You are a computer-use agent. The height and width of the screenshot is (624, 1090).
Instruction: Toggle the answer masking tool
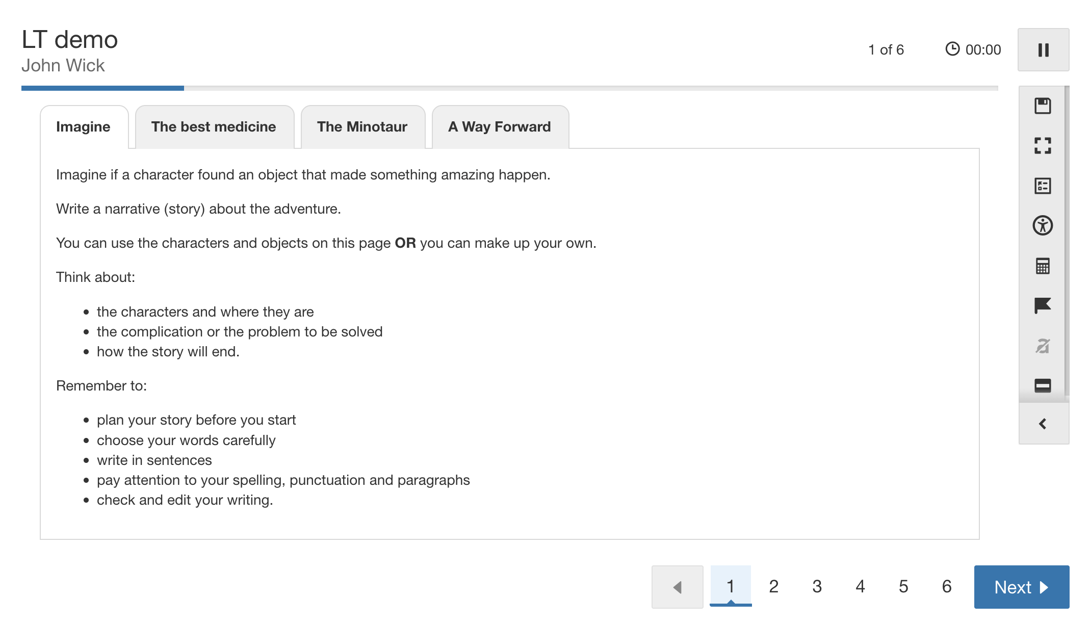[1043, 346]
